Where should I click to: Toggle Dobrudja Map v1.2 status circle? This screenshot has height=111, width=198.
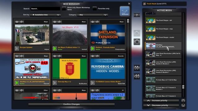click(x=55, y=83)
